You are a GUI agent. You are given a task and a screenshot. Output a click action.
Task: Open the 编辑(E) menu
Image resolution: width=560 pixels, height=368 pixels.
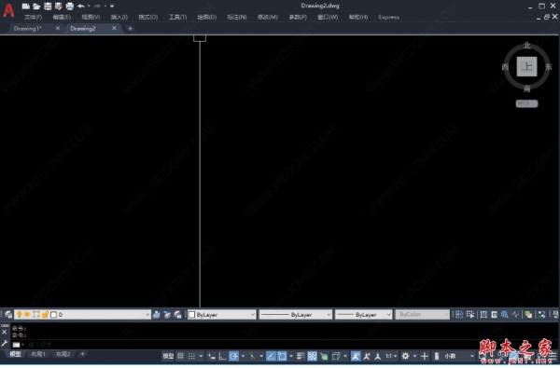click(62, 17)
